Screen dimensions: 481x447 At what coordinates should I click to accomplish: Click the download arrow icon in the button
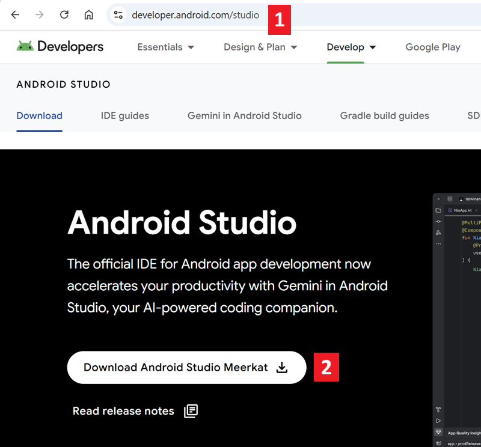tap(281, 367)
